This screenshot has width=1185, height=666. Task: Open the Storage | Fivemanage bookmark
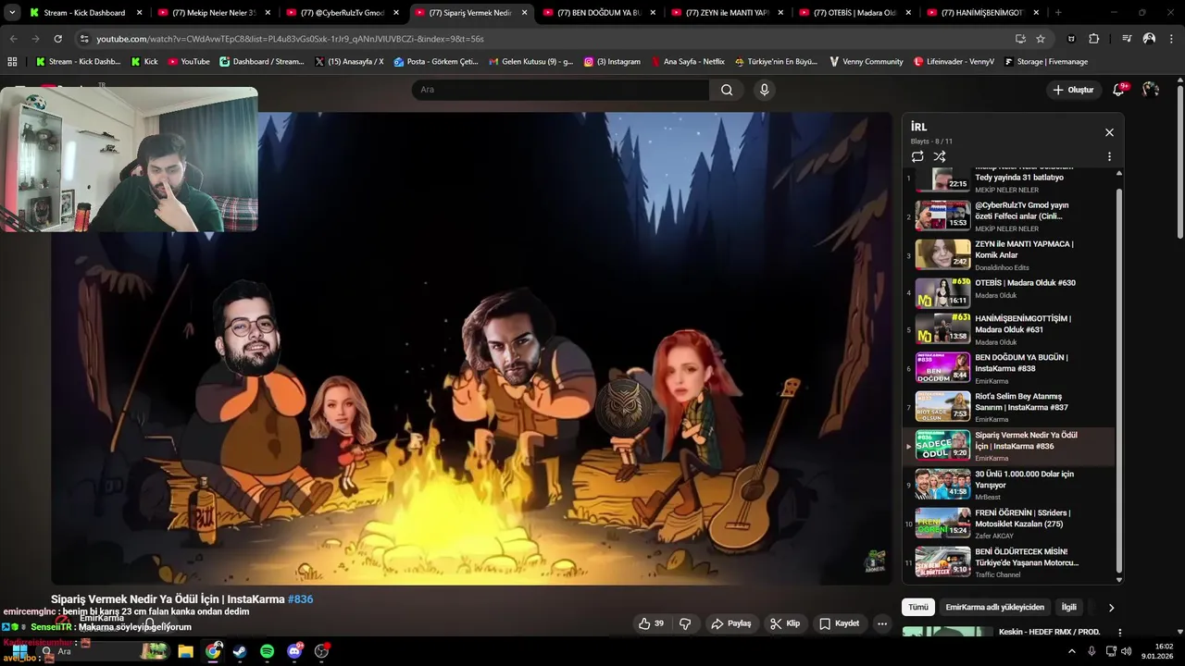point(1046,62)
